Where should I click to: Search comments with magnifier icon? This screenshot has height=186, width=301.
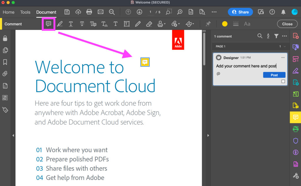pos(260,36)
